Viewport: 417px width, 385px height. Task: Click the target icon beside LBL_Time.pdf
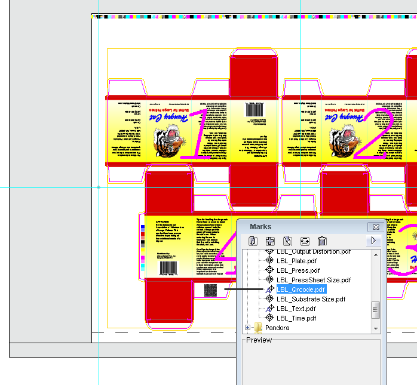(269, 317)
